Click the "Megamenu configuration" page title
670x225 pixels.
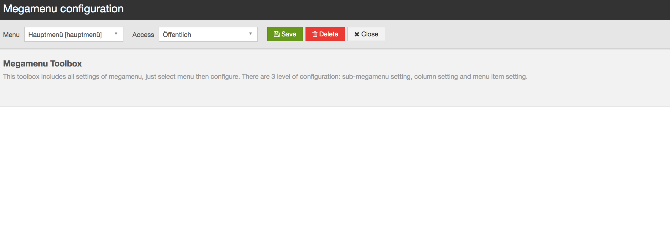[x=63, y=9]
